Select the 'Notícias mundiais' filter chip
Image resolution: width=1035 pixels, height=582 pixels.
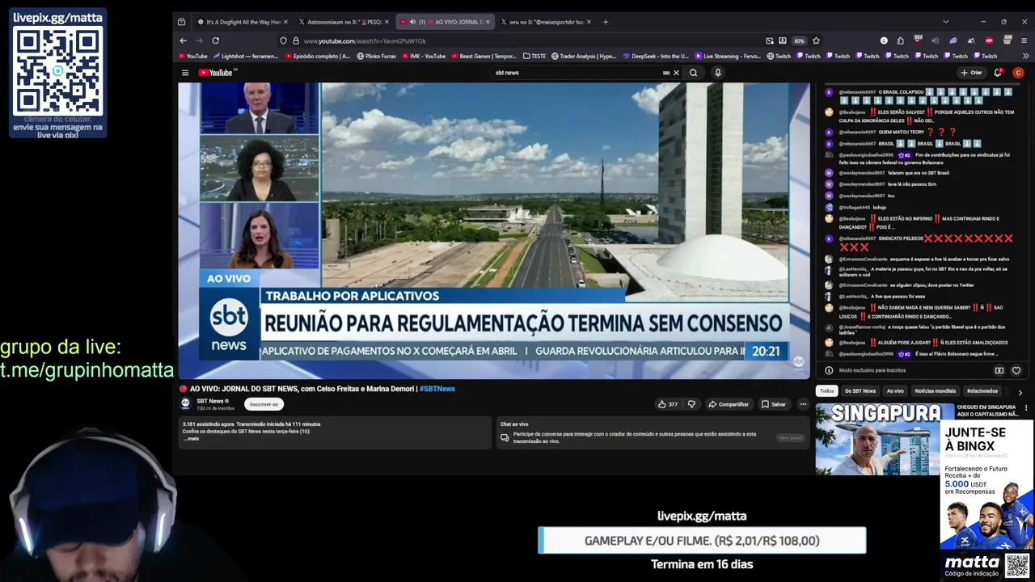point(935,391)
